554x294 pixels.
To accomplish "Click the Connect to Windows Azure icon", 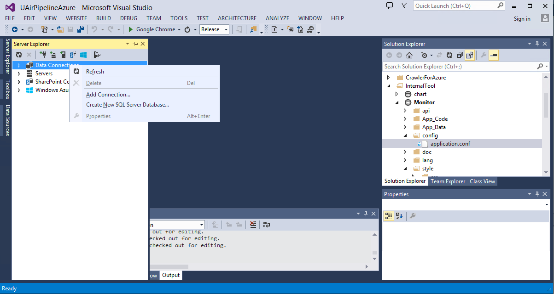I will pyautogui.click(x=83, y=55).
